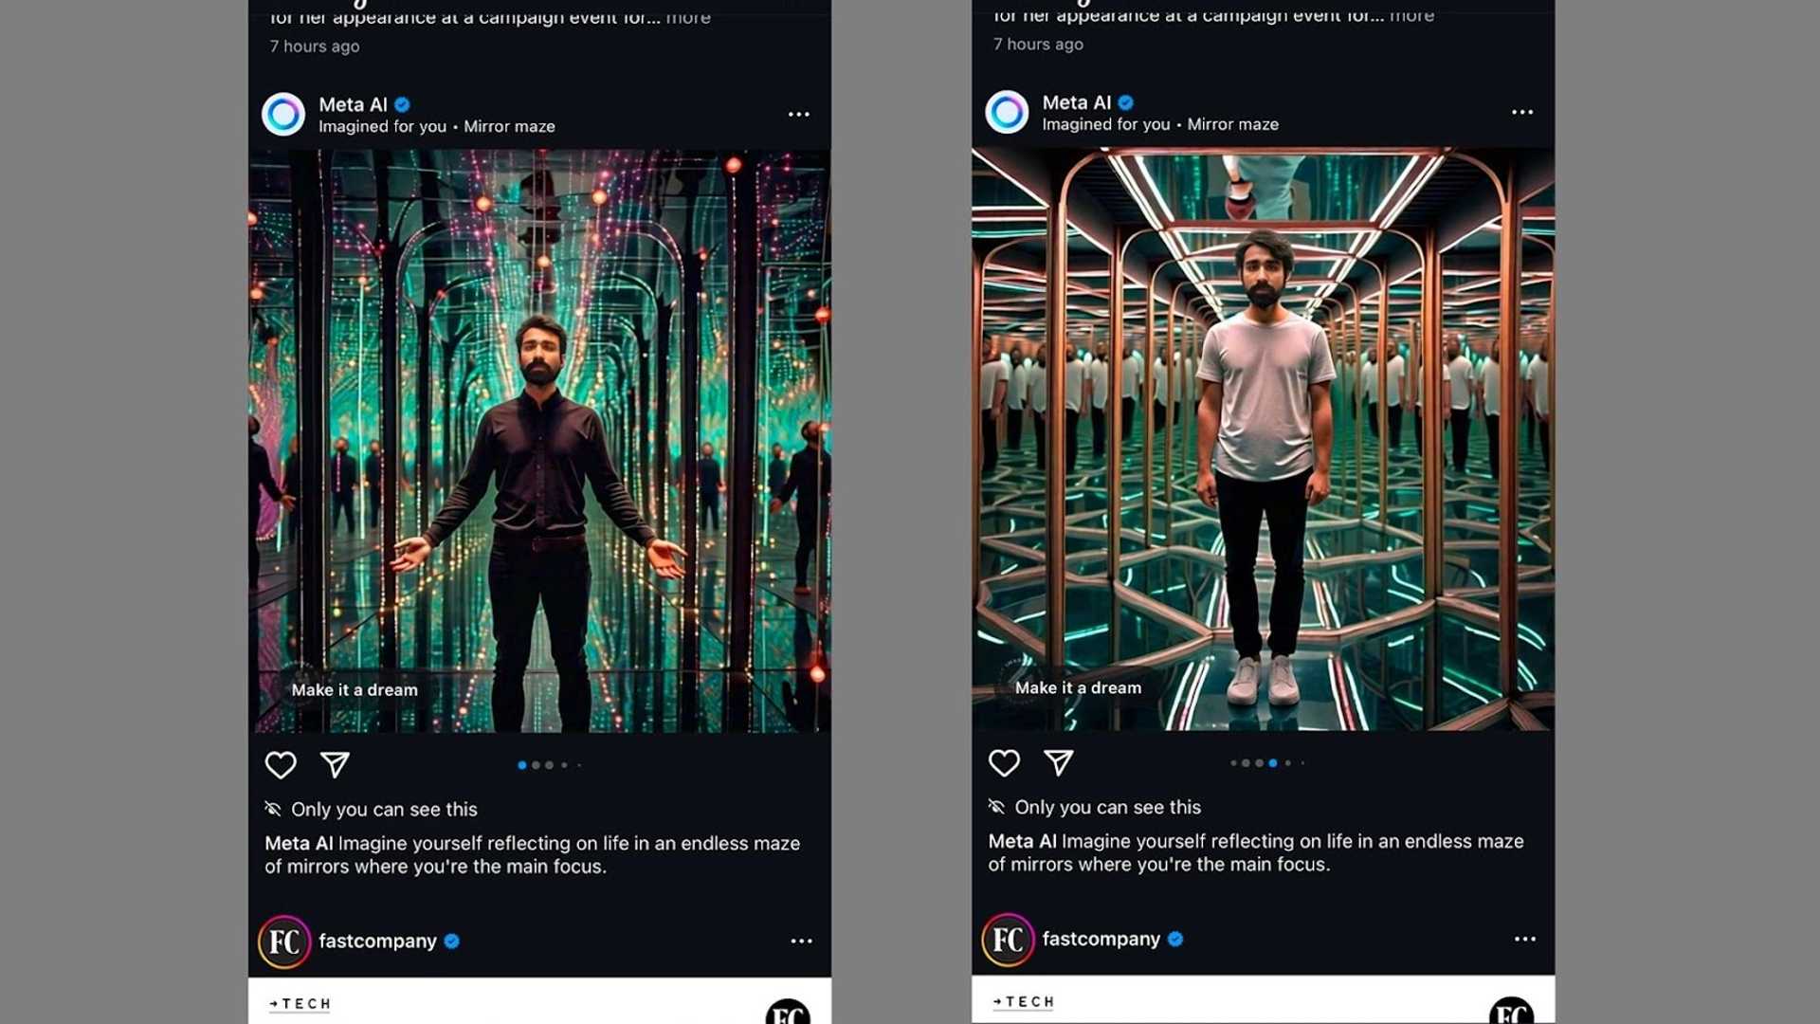Click the paper plane share icon
The height and width of the screenshot is (1024, 1820).
pos(334,764)
